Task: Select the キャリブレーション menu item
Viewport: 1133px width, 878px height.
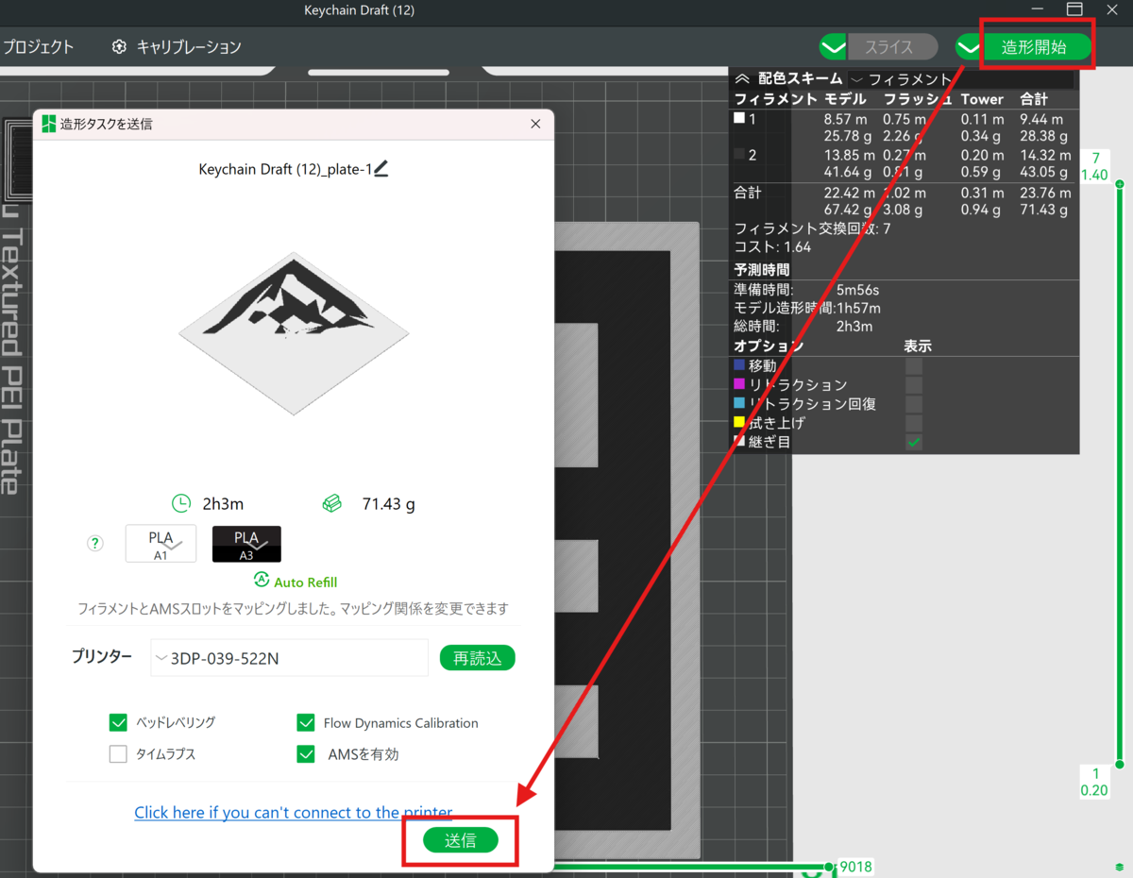Action: (x=189, y=45)
